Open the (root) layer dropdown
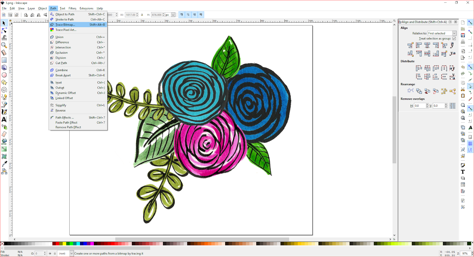The image size is (474, 257). tap(71, 253)
